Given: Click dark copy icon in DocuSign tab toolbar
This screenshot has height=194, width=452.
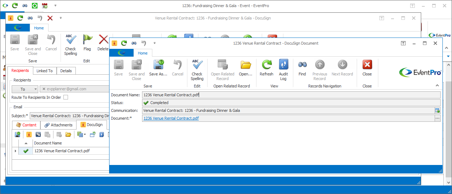Looking at the screenshot, I should pyautogui.click(x=38, y=135).
